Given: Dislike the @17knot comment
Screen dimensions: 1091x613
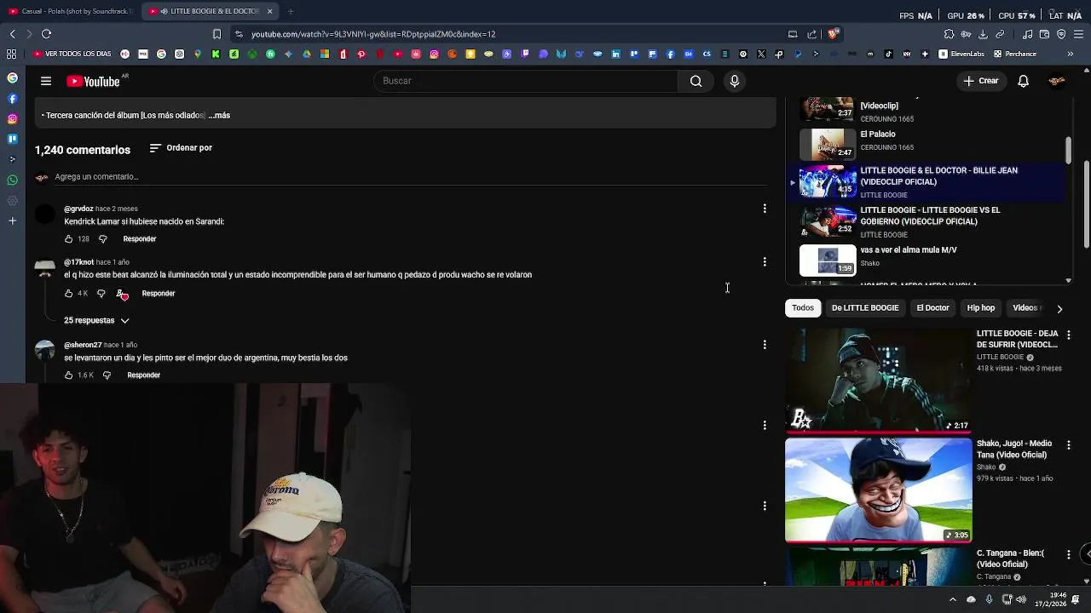Looking at the screenshot, I should point(101,294).
